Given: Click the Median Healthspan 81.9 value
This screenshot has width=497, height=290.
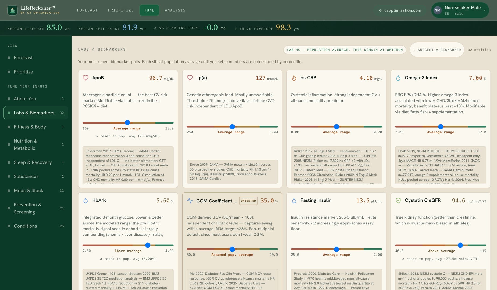Looking at the screenshot, I should [130, 28].
